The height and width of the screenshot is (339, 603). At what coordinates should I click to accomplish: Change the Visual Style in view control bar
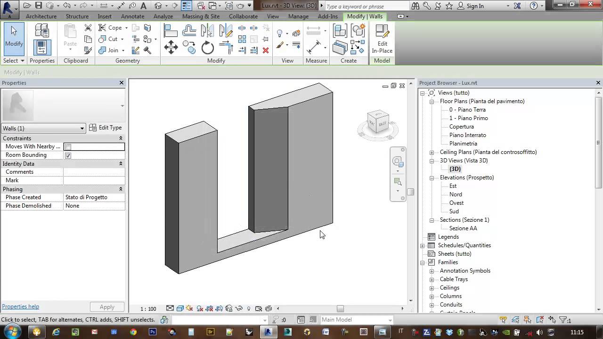(x=180, y=308)
